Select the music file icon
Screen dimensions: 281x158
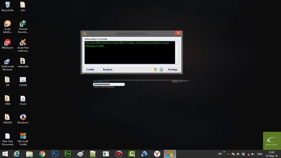(23, 100)
